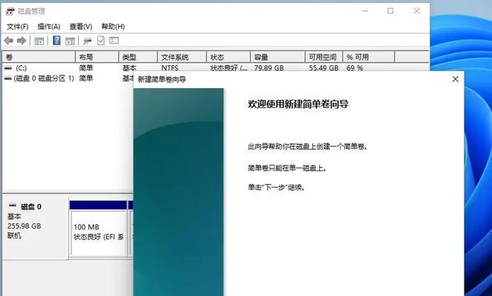This screenshot has width=492, height=296.
Task: Open Help via the blue question mark icon
Action: pos(57,41)
